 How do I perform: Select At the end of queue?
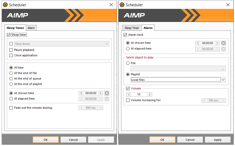pos(11,78)
